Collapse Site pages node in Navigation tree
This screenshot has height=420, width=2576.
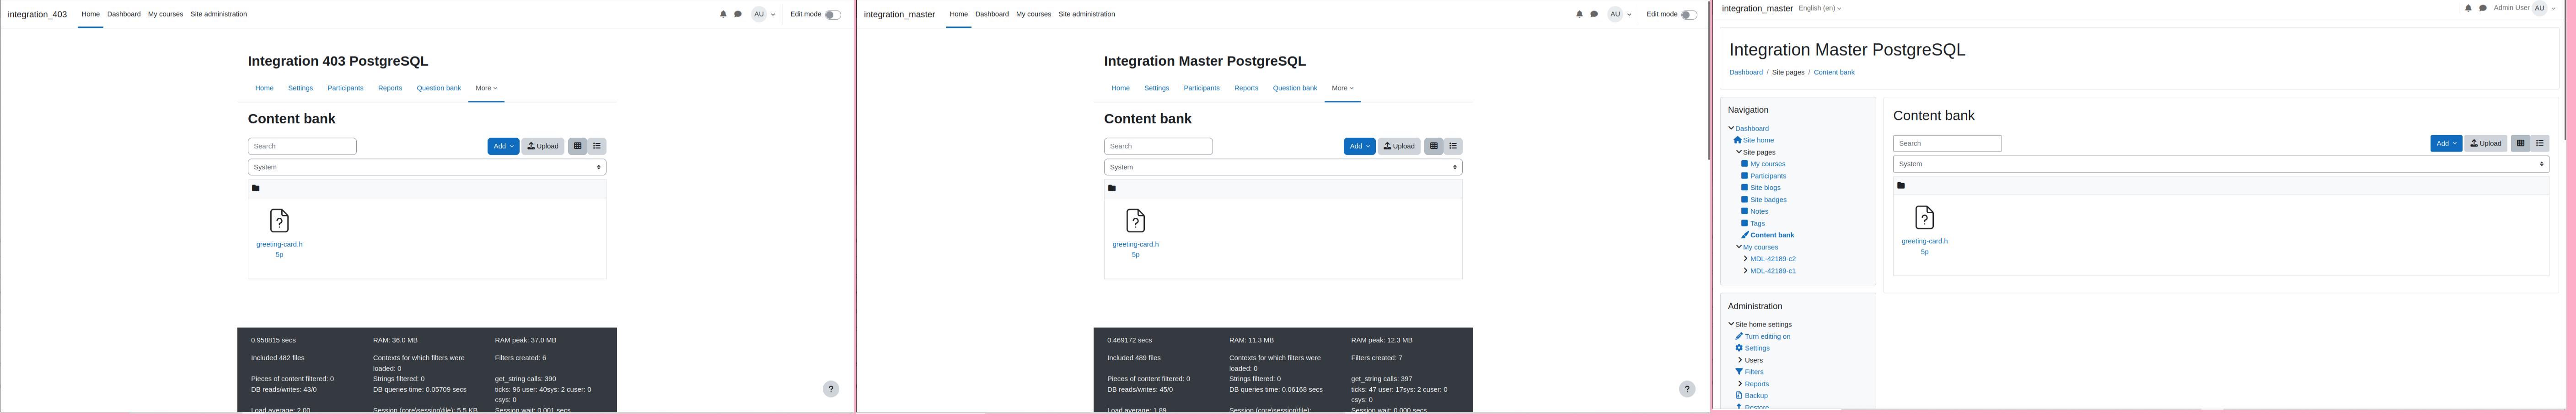coord(1739,152)
